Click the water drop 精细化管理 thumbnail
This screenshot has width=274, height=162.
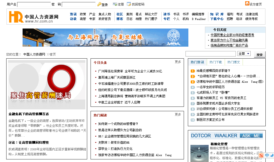click(x=199, y=153)
